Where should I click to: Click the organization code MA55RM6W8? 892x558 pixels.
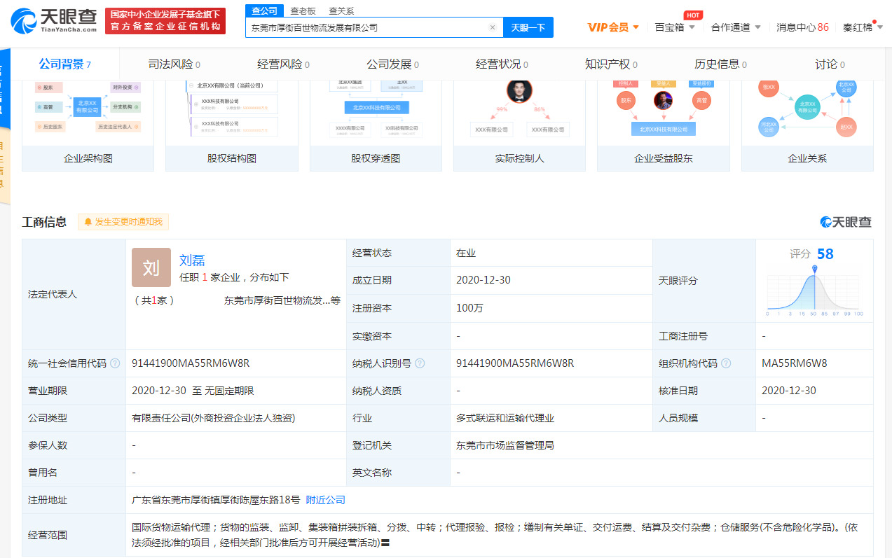pyautogui.click(x=795, y=363)
